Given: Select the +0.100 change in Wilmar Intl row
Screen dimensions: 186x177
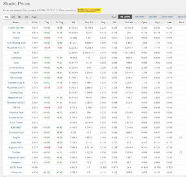Looking at the screenshot, I should pos(46,172).
